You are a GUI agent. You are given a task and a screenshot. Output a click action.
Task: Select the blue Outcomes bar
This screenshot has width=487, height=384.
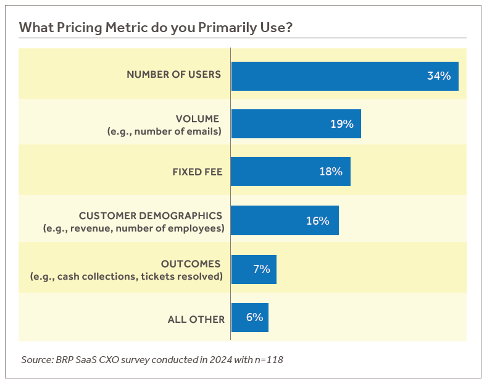247,269
